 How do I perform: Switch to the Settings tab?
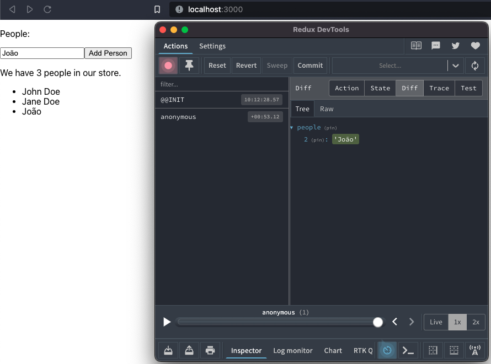212,46
